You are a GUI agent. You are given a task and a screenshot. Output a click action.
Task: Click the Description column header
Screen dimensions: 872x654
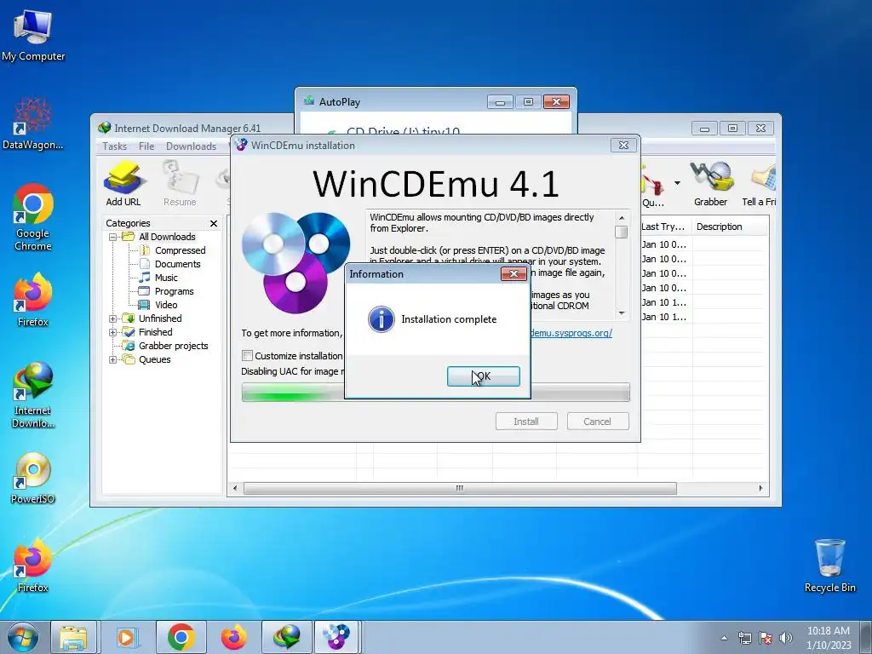click(730, 227)
